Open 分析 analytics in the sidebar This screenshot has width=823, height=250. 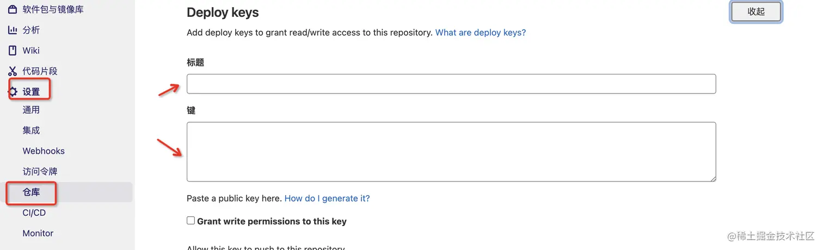coord(31,30)
